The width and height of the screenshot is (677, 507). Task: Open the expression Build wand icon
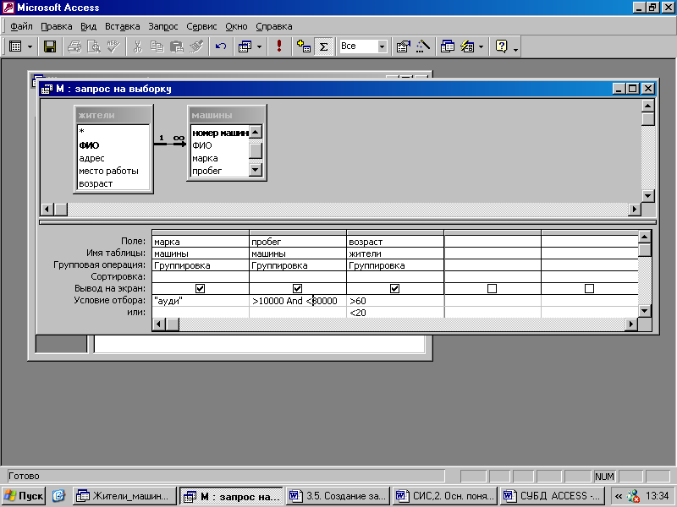pyautogui.click(x=423, y=46)
